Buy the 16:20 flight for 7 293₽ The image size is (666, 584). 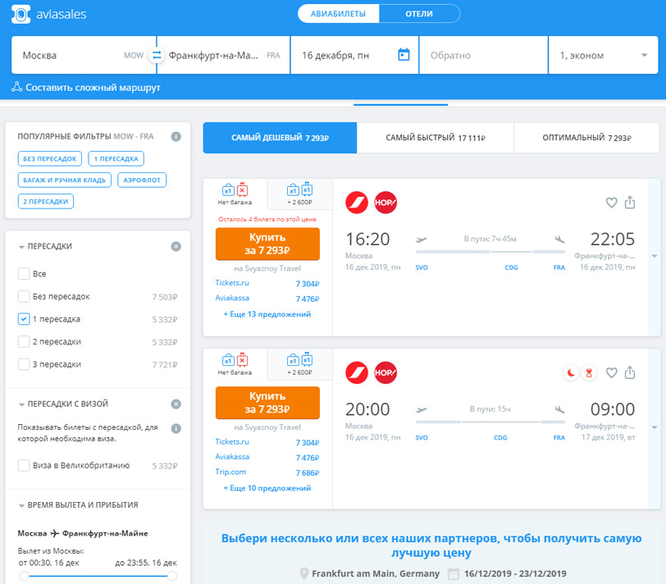267,244
